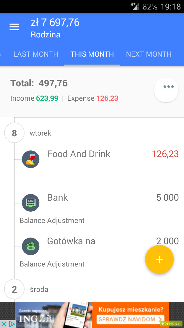The height and width of the screenshot is (328, 184).
Task: Add a new transaction with plus button
Action: [159, 259]
